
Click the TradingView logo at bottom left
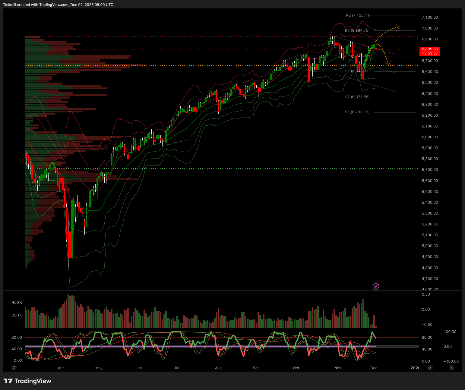point(27,381)
